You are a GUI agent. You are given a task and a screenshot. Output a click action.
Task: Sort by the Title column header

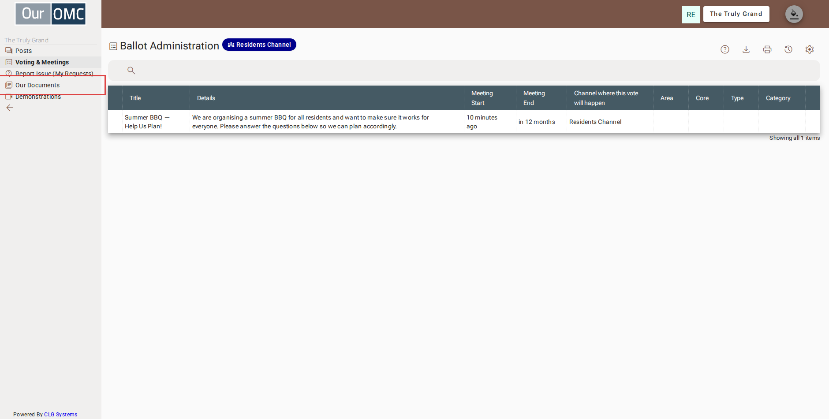(x=156, y=98)
